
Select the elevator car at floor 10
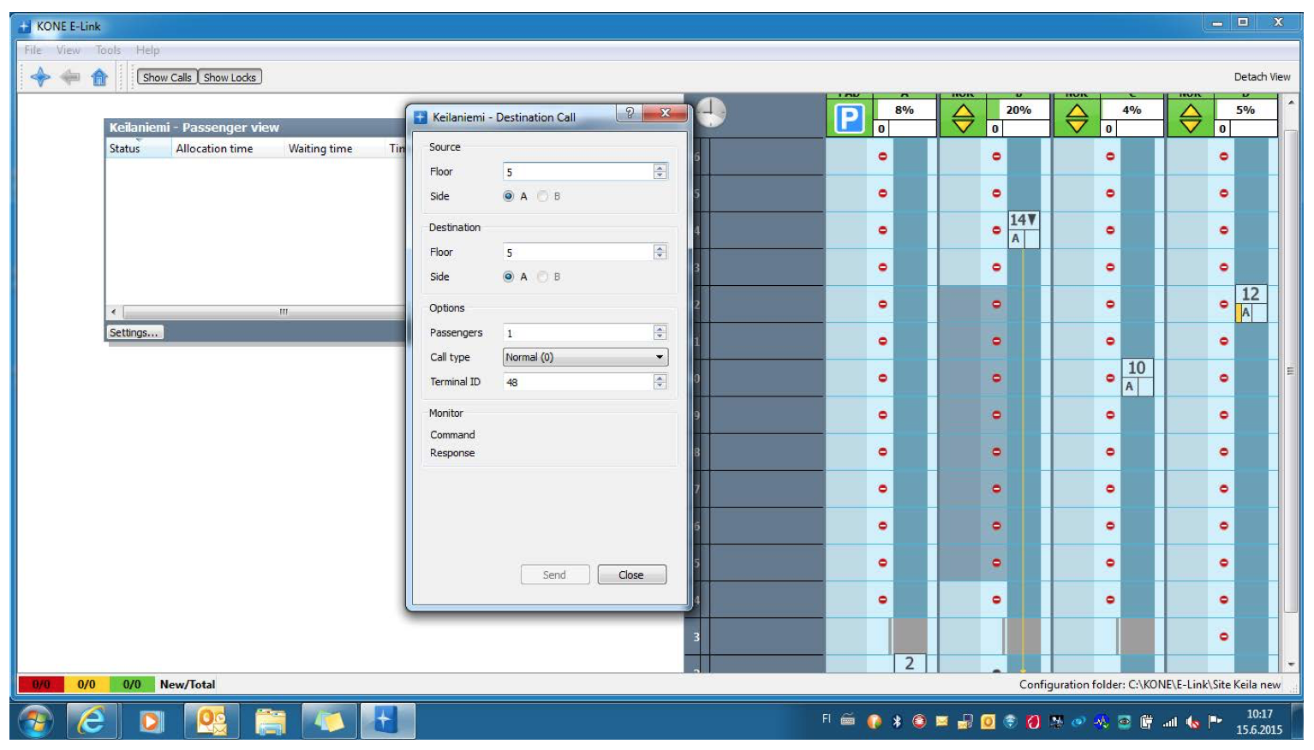(1137, 377)
